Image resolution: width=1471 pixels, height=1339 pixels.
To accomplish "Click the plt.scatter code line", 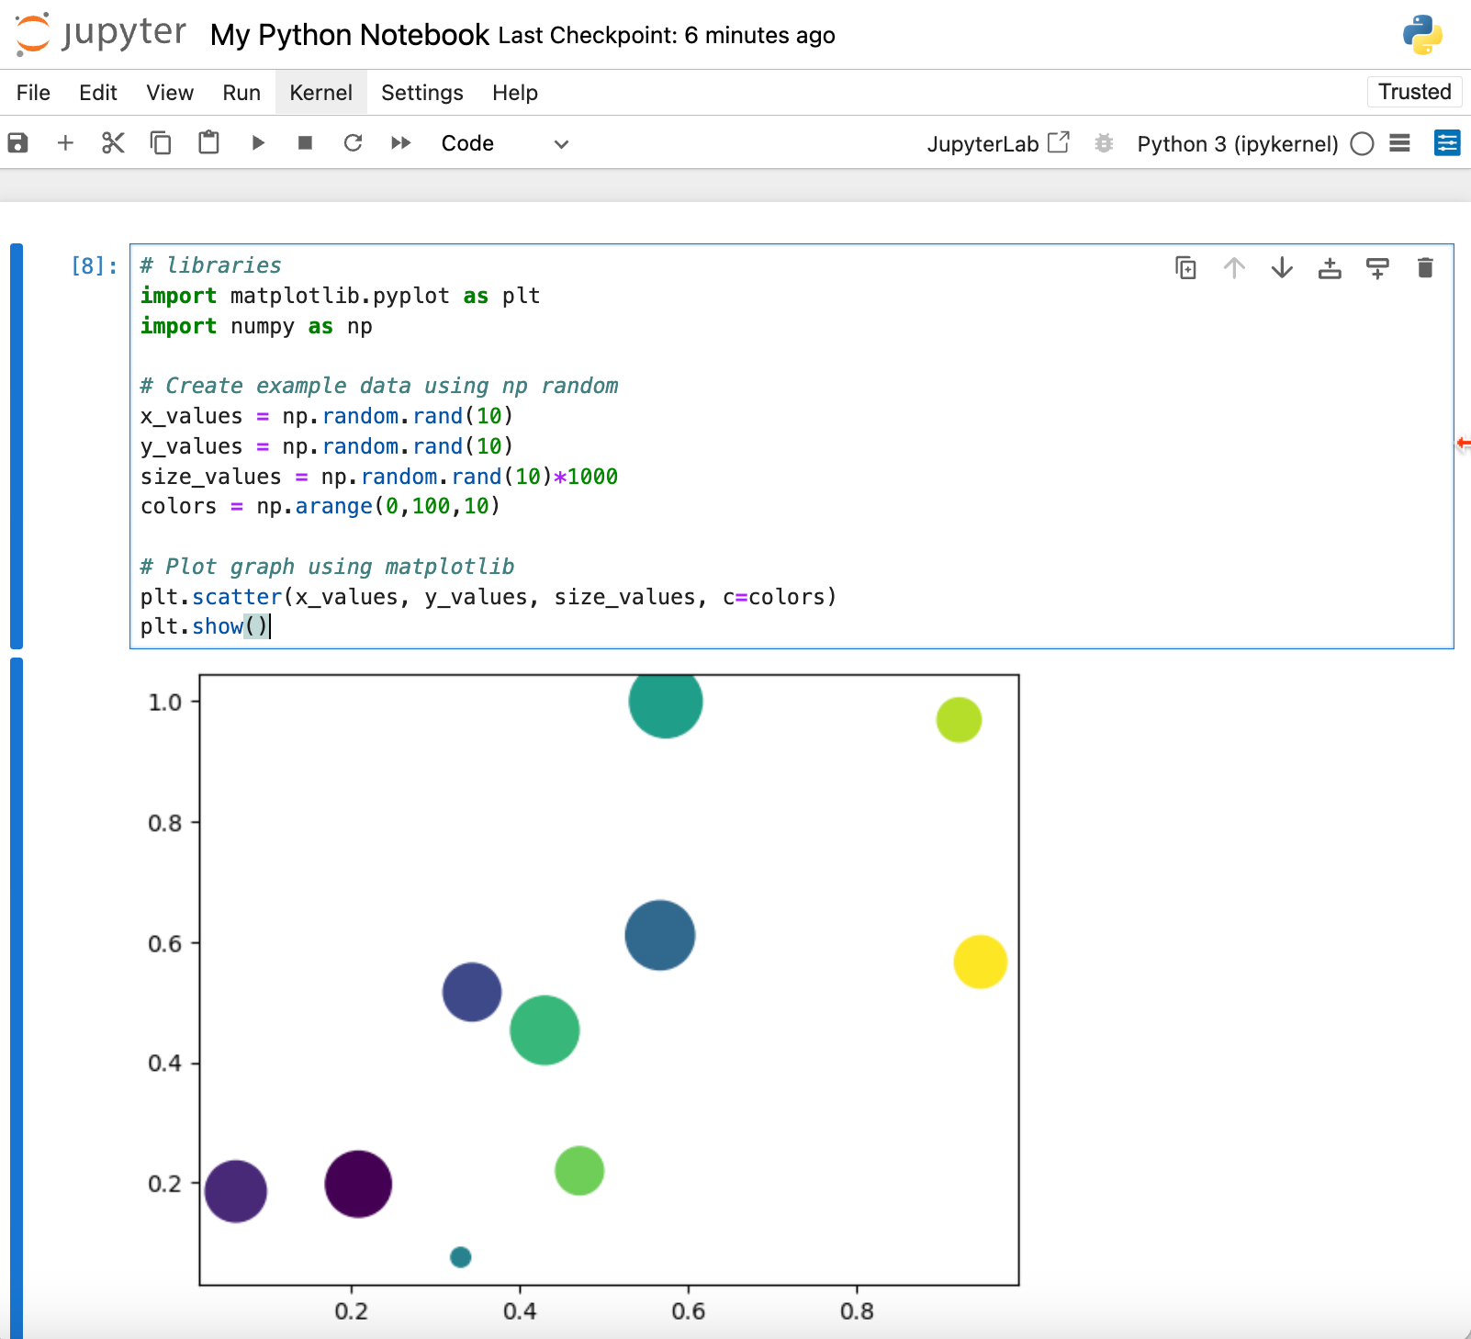I will click(x=488, y=597).
